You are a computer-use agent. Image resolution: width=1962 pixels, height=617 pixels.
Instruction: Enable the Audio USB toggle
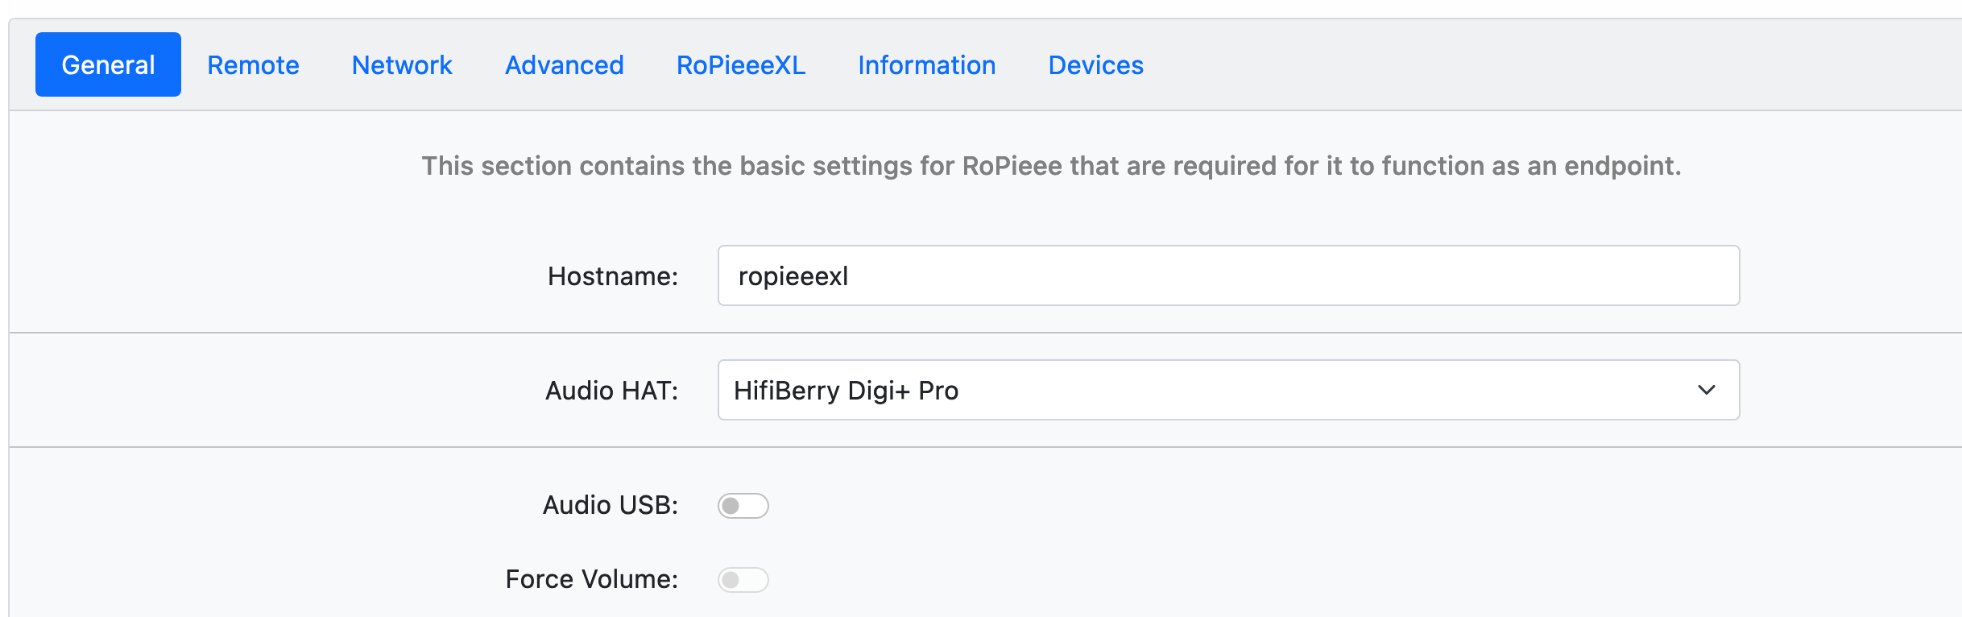(743, 506)
